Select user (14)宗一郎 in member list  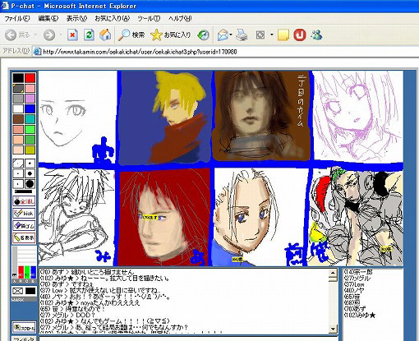coord(358,272)
